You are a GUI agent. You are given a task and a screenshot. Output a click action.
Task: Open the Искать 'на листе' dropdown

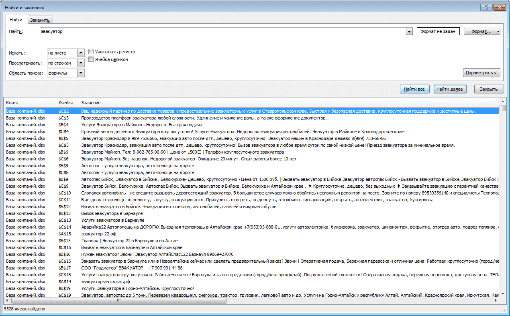point(81,53)
